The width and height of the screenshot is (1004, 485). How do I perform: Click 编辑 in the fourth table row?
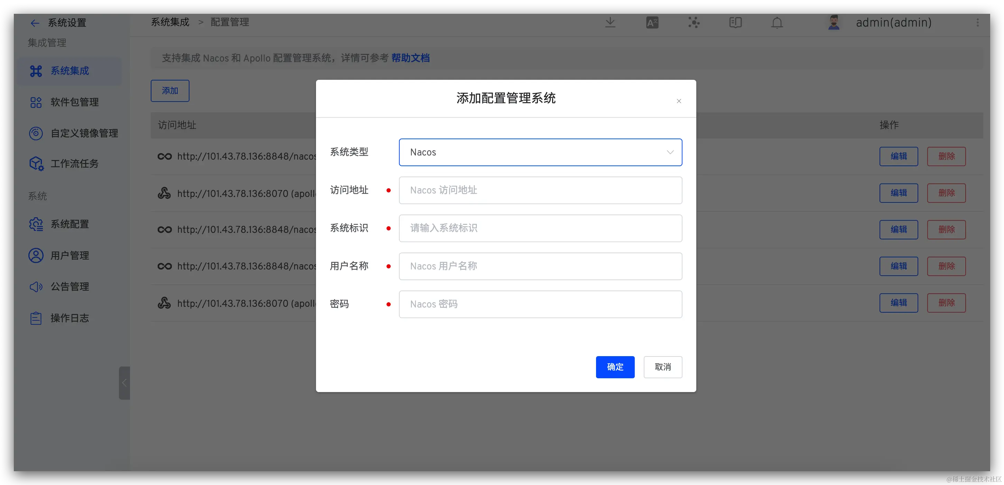coord(898,266)
